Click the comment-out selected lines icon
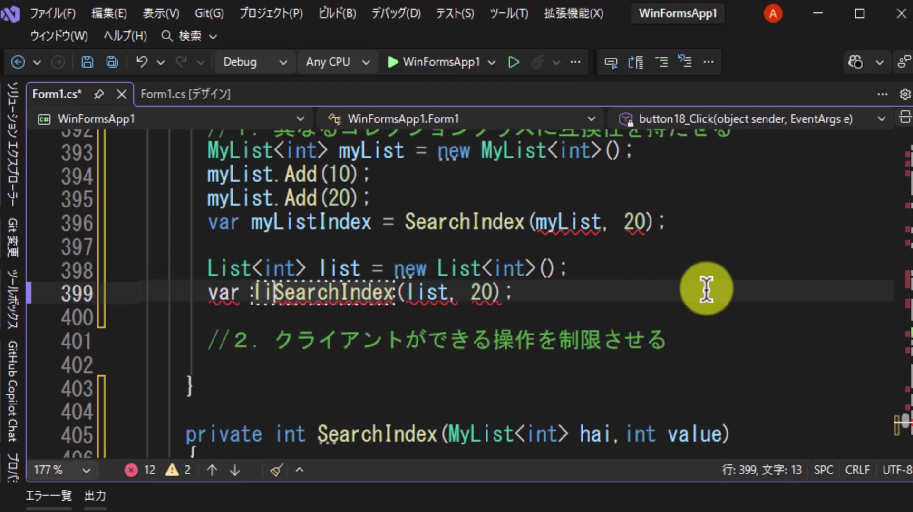The width and height of the screenshot is (913, 512). pos(661,62)
